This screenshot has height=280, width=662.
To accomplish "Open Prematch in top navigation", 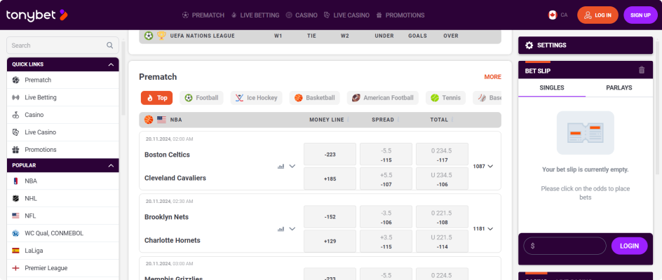I will pyautogui.click(x=203, y=15).
